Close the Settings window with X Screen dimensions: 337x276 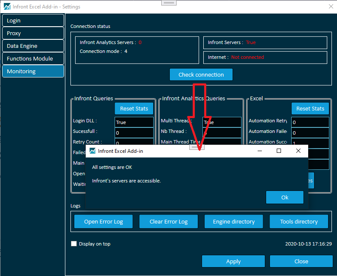coord(331,6)
